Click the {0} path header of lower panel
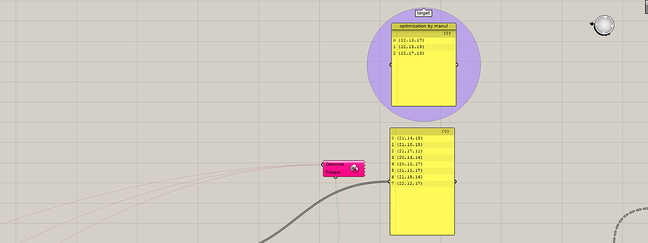This screenshot has width=648, height=243. pyautogui.click(x=445, y=131)
